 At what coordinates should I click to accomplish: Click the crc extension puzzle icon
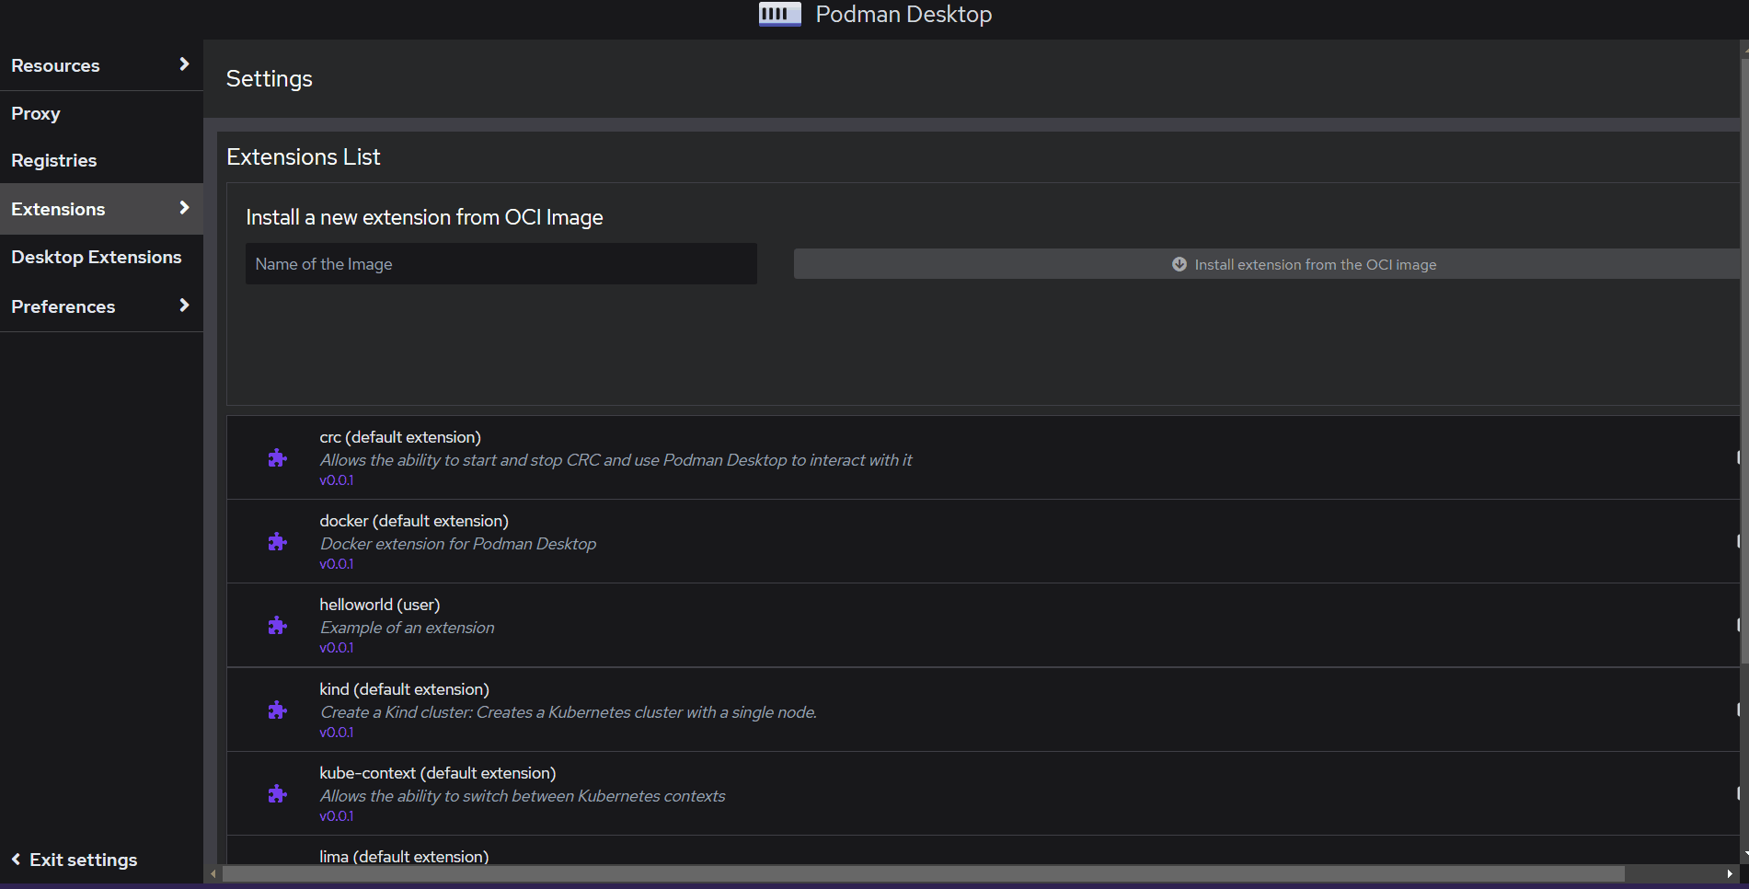[x=277, y=457]
